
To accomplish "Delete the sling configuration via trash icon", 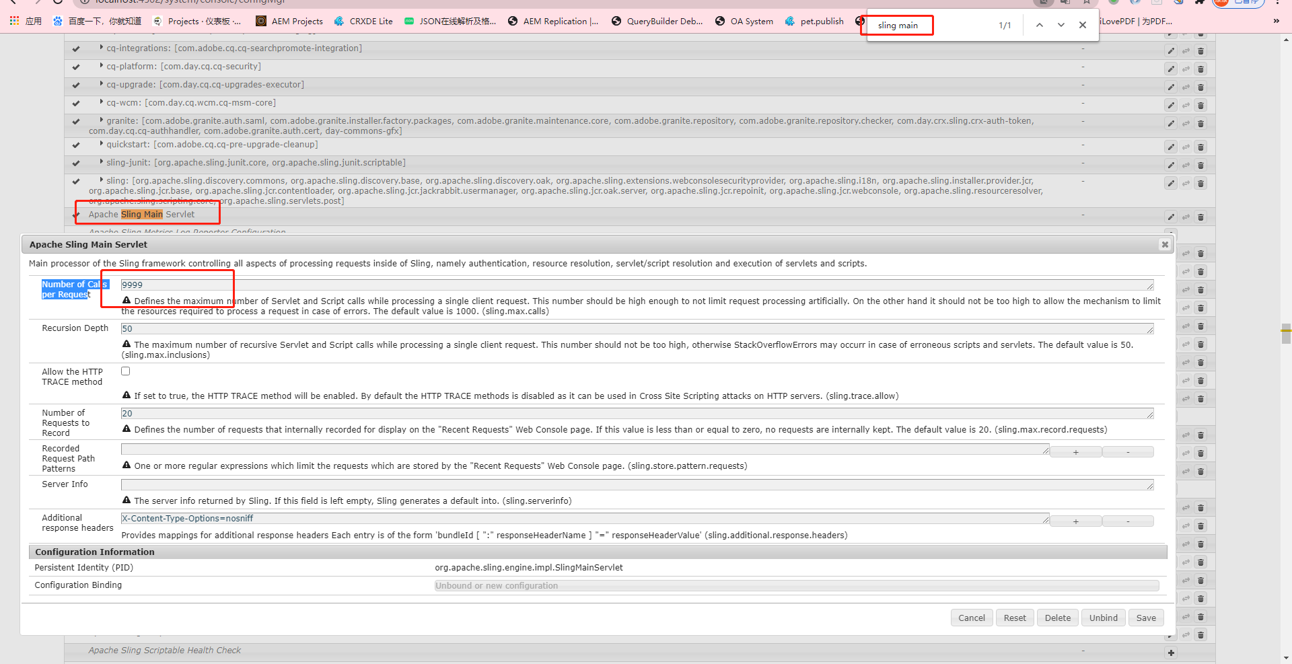I will click(1200, 184).
